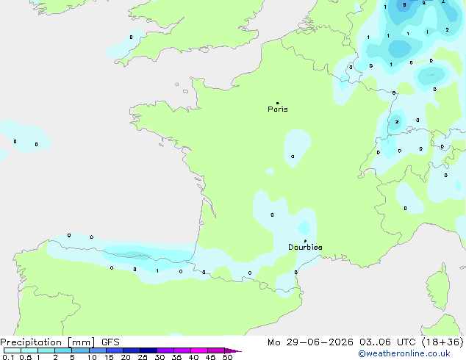The image size is (466, 360).
Task: Pick the 5–10 mm legend color swatch
Action: [x=80, y=350]
